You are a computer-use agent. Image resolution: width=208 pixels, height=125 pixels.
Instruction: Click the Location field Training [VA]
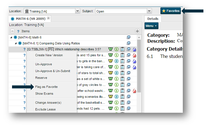(50, 11)
